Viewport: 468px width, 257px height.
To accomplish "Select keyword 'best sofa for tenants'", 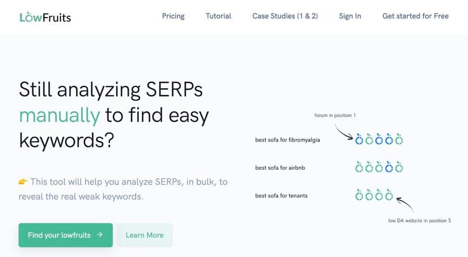I will pyautogui.click(x=281, y=196).
